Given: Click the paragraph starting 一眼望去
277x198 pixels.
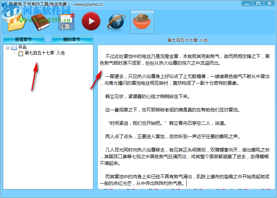Looking at the screenshot, I should (x=185, y=79).
